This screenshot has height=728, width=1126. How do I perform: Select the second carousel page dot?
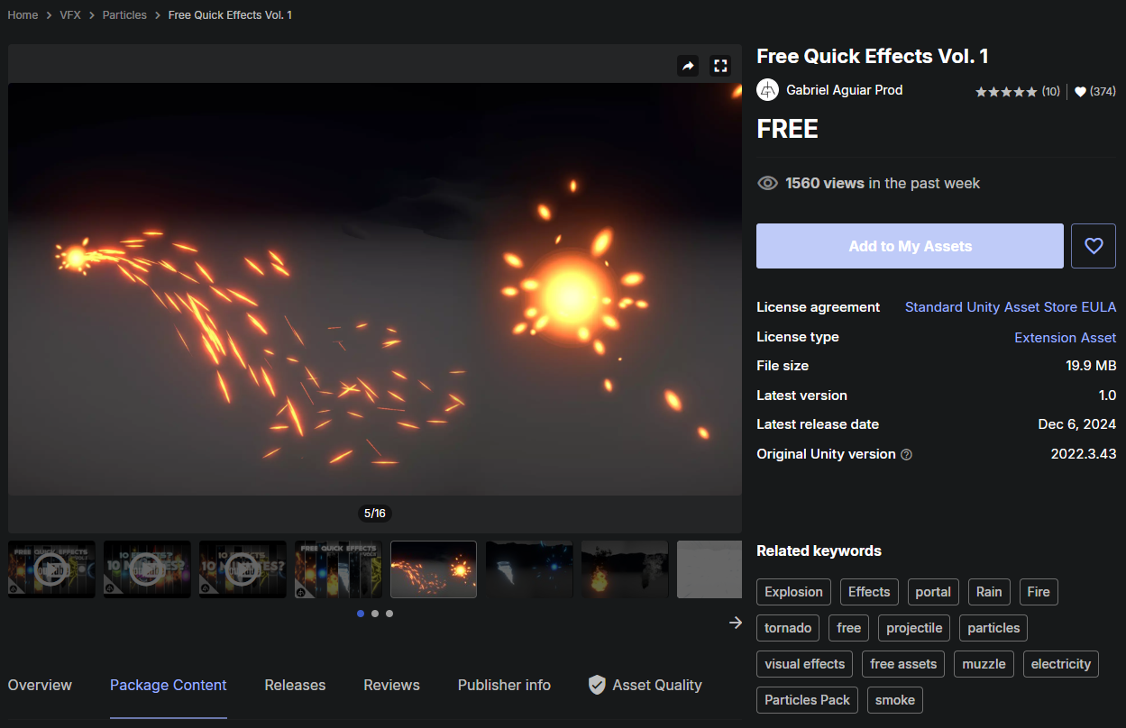point(375,614)
